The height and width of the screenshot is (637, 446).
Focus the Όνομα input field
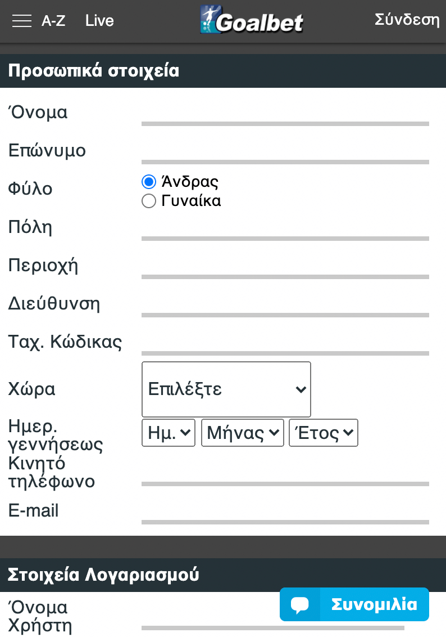click(285, 115)
